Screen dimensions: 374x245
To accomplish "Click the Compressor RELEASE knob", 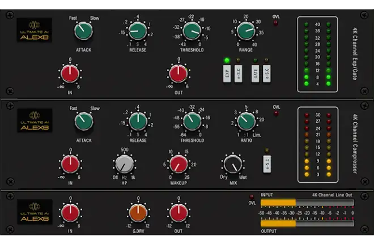I will [138, 122].
